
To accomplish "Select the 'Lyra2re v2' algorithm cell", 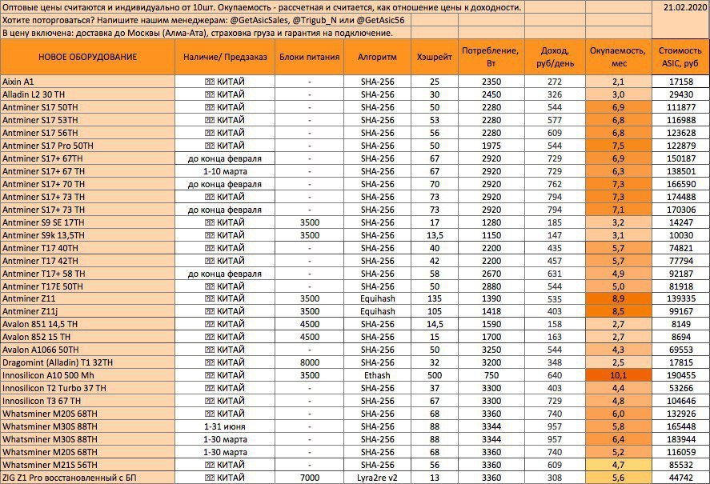I will click(377, 478).
